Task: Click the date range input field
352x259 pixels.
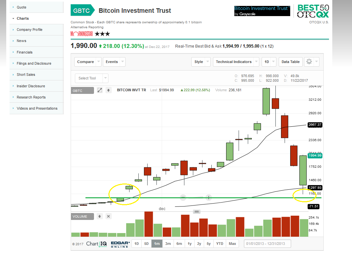Action: (x=267, y=244)
